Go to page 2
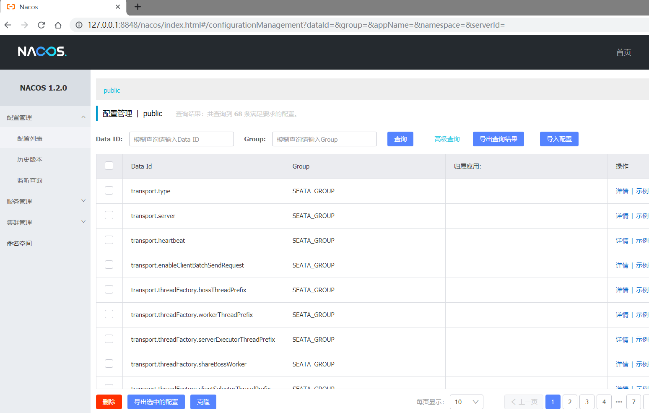 click(570, 402)
